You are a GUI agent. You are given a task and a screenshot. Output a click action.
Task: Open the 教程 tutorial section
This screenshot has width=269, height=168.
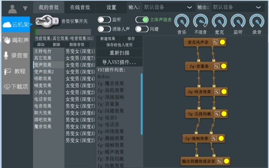[x=16, y=71]
